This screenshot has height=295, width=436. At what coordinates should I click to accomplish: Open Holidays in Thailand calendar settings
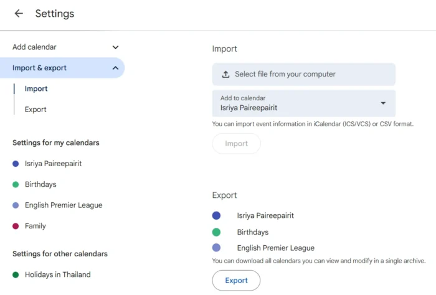pos(57,274)
